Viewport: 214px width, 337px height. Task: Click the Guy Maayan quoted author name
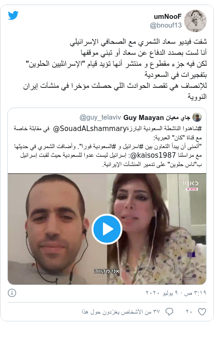[x=156, y=118]
